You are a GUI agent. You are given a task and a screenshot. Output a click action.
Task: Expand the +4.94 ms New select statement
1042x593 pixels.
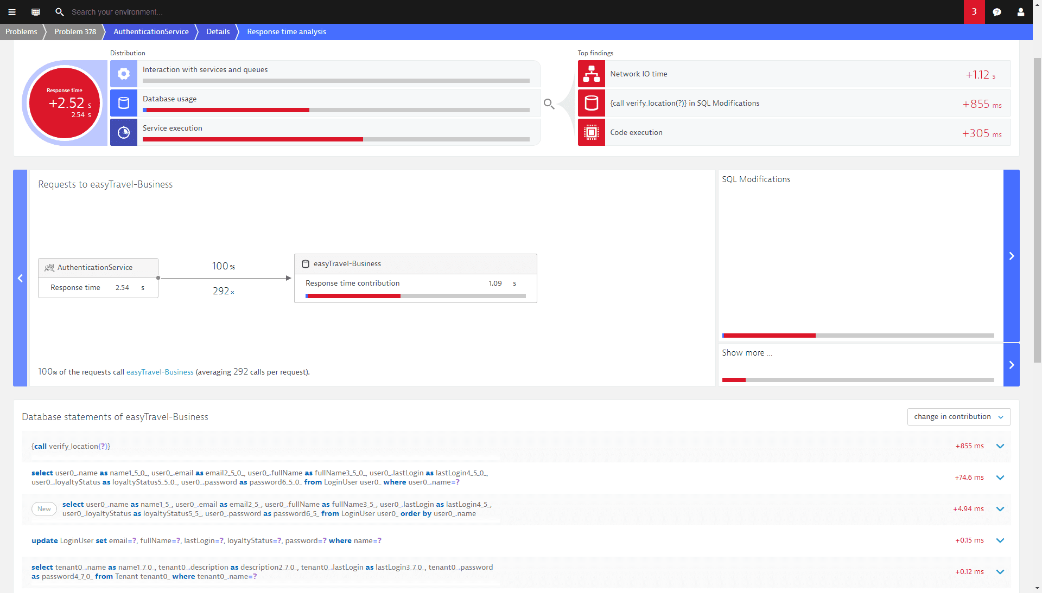point(1000,509)
